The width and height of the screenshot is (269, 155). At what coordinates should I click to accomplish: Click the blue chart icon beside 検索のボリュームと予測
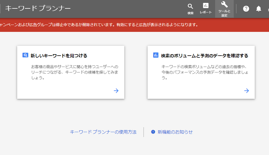[x=155, y=55]
